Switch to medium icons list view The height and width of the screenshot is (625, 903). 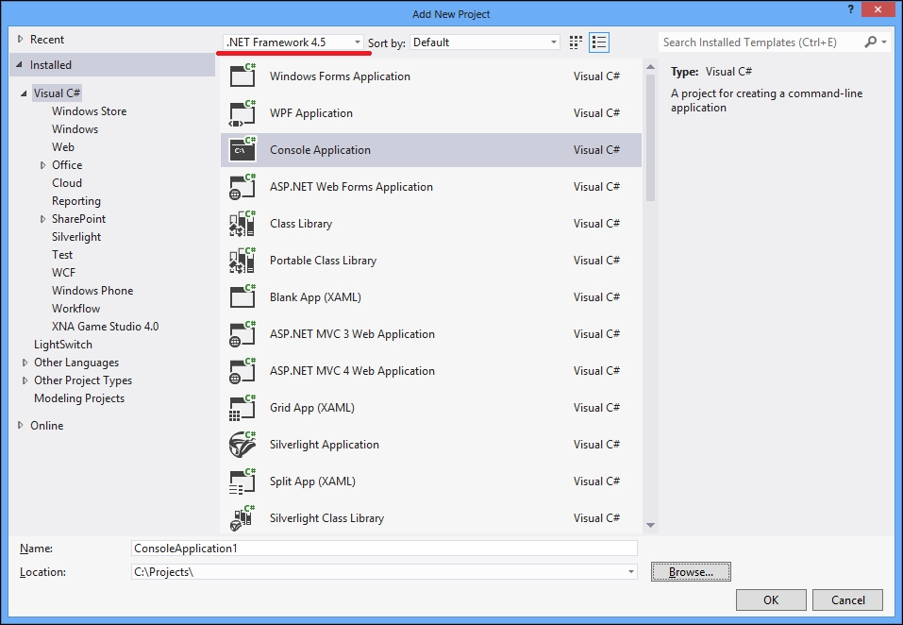(x=599, y=42)
